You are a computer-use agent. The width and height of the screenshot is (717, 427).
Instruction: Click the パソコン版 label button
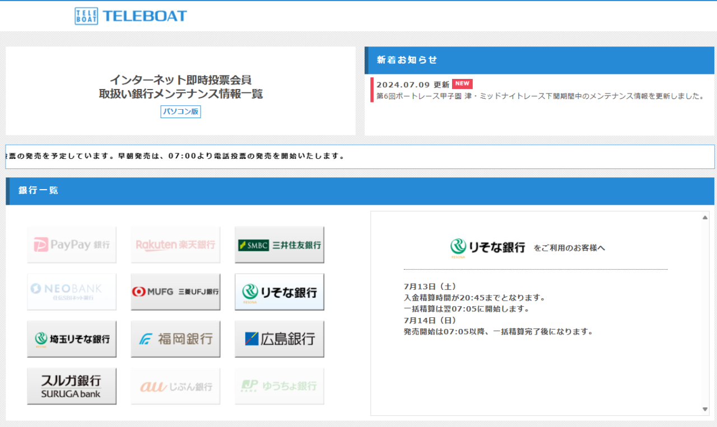180,111
